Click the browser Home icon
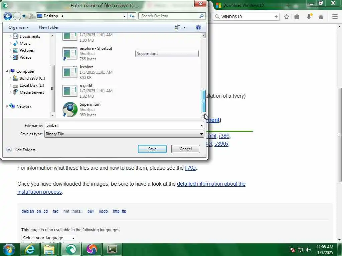The height and width of the screenshot is (256, 342). coord(321,17)
